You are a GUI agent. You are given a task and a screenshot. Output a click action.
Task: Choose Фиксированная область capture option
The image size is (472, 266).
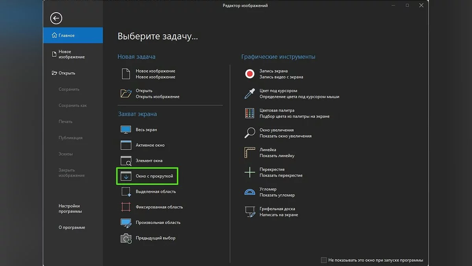click(x=159, y=207)
